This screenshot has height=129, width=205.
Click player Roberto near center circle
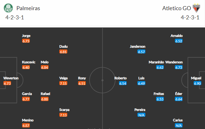click(120, 78)
